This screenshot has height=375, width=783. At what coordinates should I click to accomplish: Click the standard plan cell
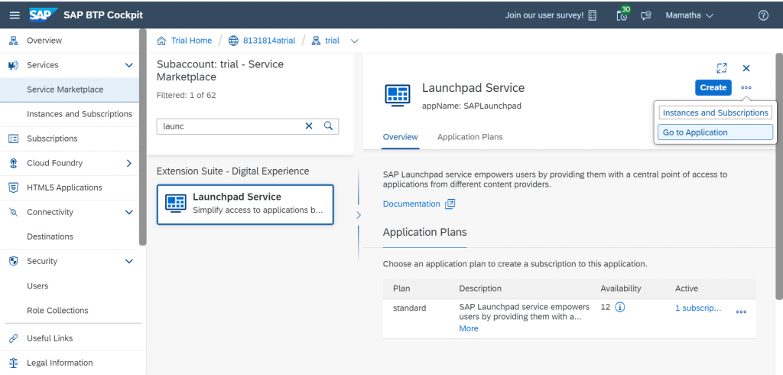point(410,308)
